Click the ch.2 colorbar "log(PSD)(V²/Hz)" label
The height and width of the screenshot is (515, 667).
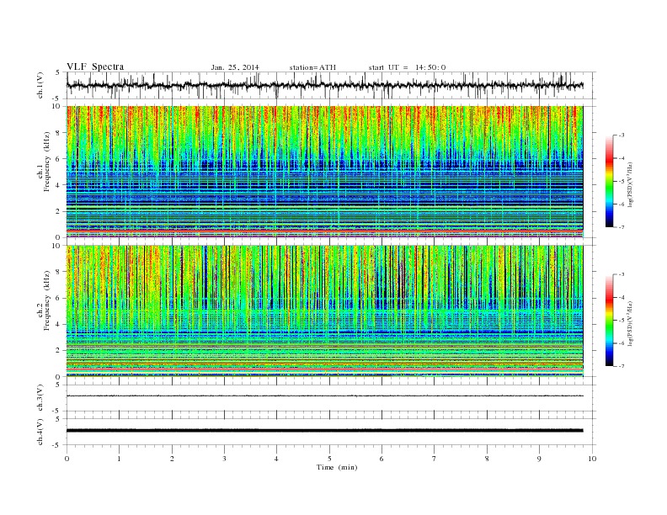click(x=632, y=323)
